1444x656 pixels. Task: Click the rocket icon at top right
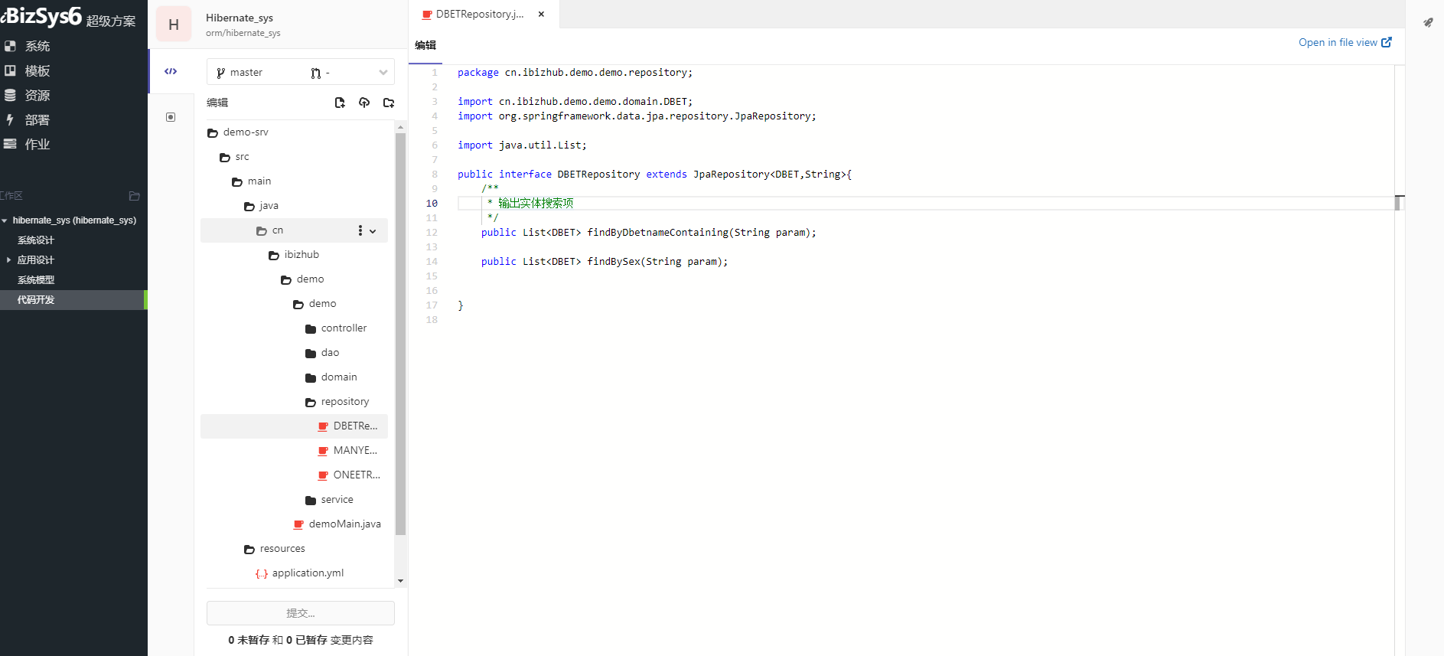pyautogui.click(x=1428, y=23)
